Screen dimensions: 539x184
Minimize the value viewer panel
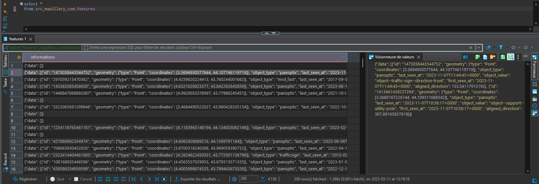pos(526,56)
